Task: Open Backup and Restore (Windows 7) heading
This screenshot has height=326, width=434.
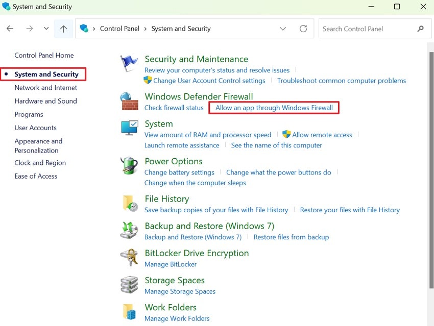Action: pos(209,226)
